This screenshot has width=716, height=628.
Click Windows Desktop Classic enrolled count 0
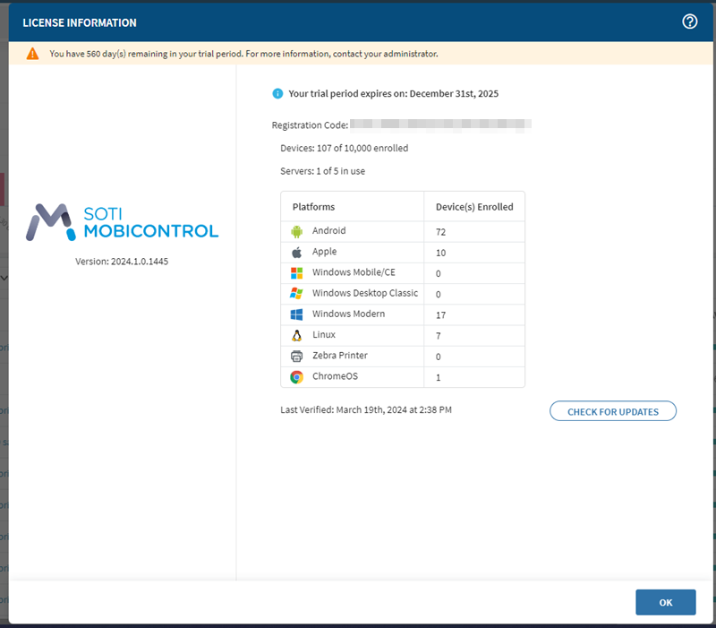(x=439, y=295)
